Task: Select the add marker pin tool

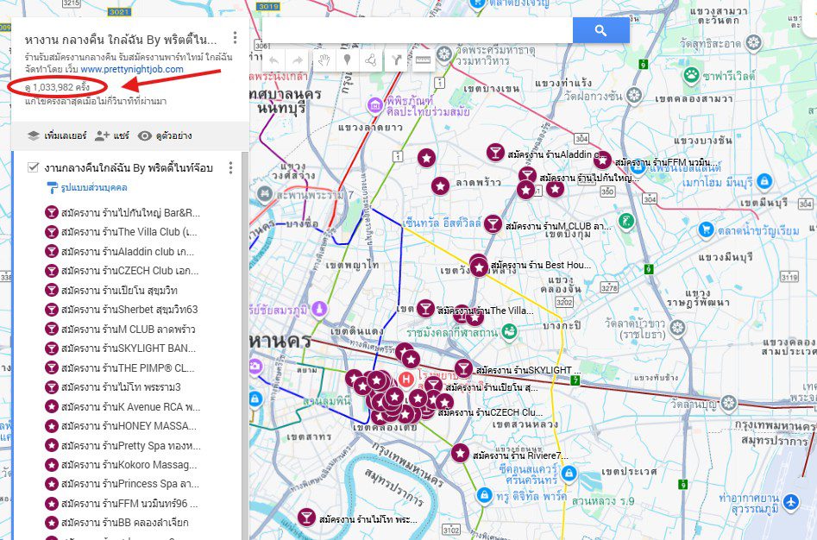Action: 347,60
